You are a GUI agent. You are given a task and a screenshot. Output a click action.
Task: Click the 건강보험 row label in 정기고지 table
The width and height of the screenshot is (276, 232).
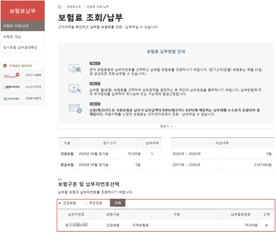[x=67, y=154]
